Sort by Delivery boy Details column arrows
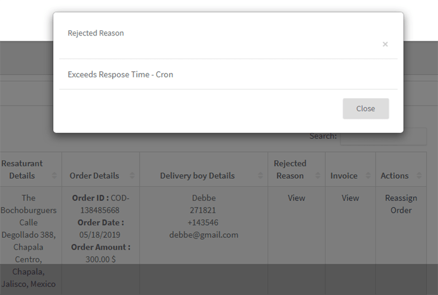 [261, 176]
